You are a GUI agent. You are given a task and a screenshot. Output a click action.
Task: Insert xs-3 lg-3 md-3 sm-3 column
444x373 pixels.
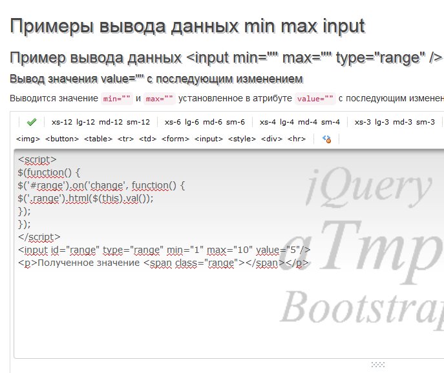(395, 122)
